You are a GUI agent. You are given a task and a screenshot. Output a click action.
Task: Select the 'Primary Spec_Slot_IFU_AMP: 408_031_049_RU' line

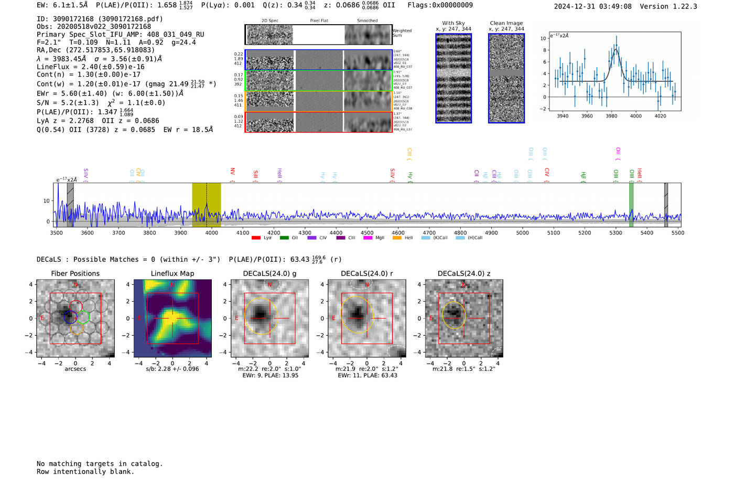[121, 35]
